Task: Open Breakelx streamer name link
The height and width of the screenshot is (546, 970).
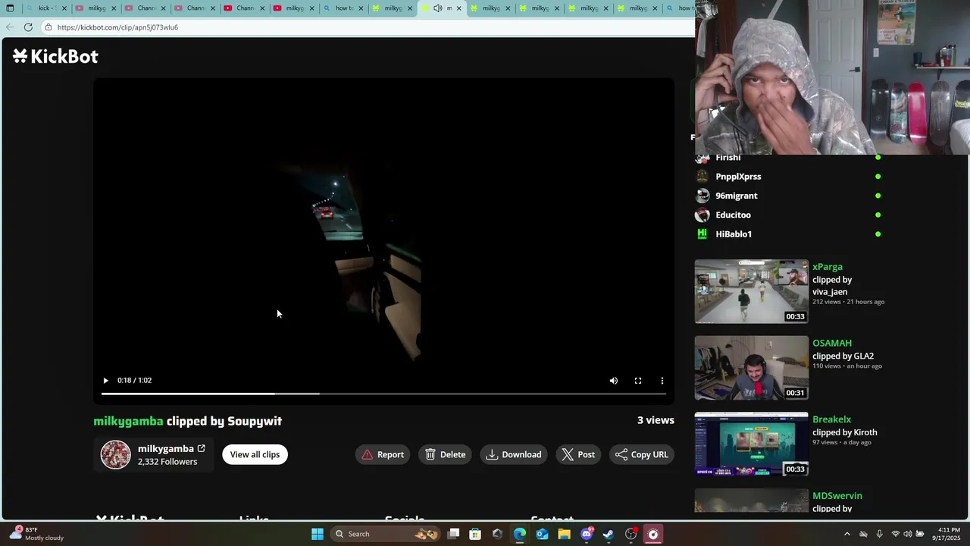Action: (831, 419)
